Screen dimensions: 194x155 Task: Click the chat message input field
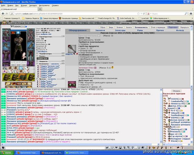click(x=55, y=148)
